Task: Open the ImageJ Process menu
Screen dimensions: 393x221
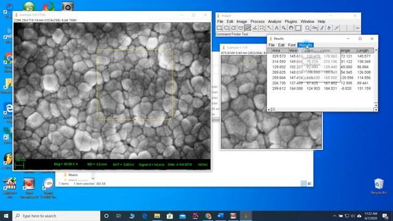Action: [257, 21]
